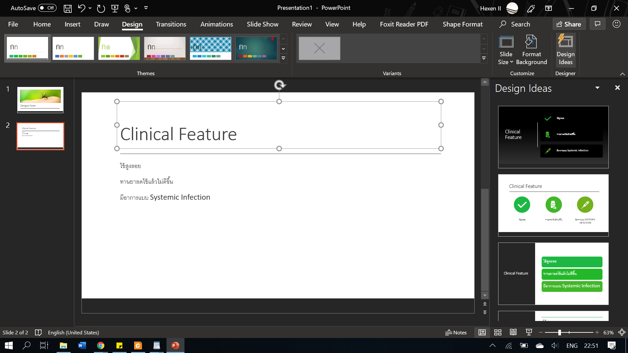This screenshot has width=628, height=353.
Task: Open Design Ideas from the ribbon
Action: pos(565,50)
